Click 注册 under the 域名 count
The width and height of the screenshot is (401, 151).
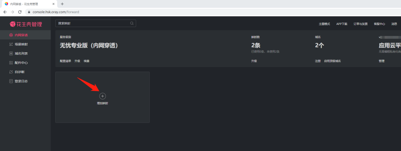pyautogui.click(x=317, y=61)
